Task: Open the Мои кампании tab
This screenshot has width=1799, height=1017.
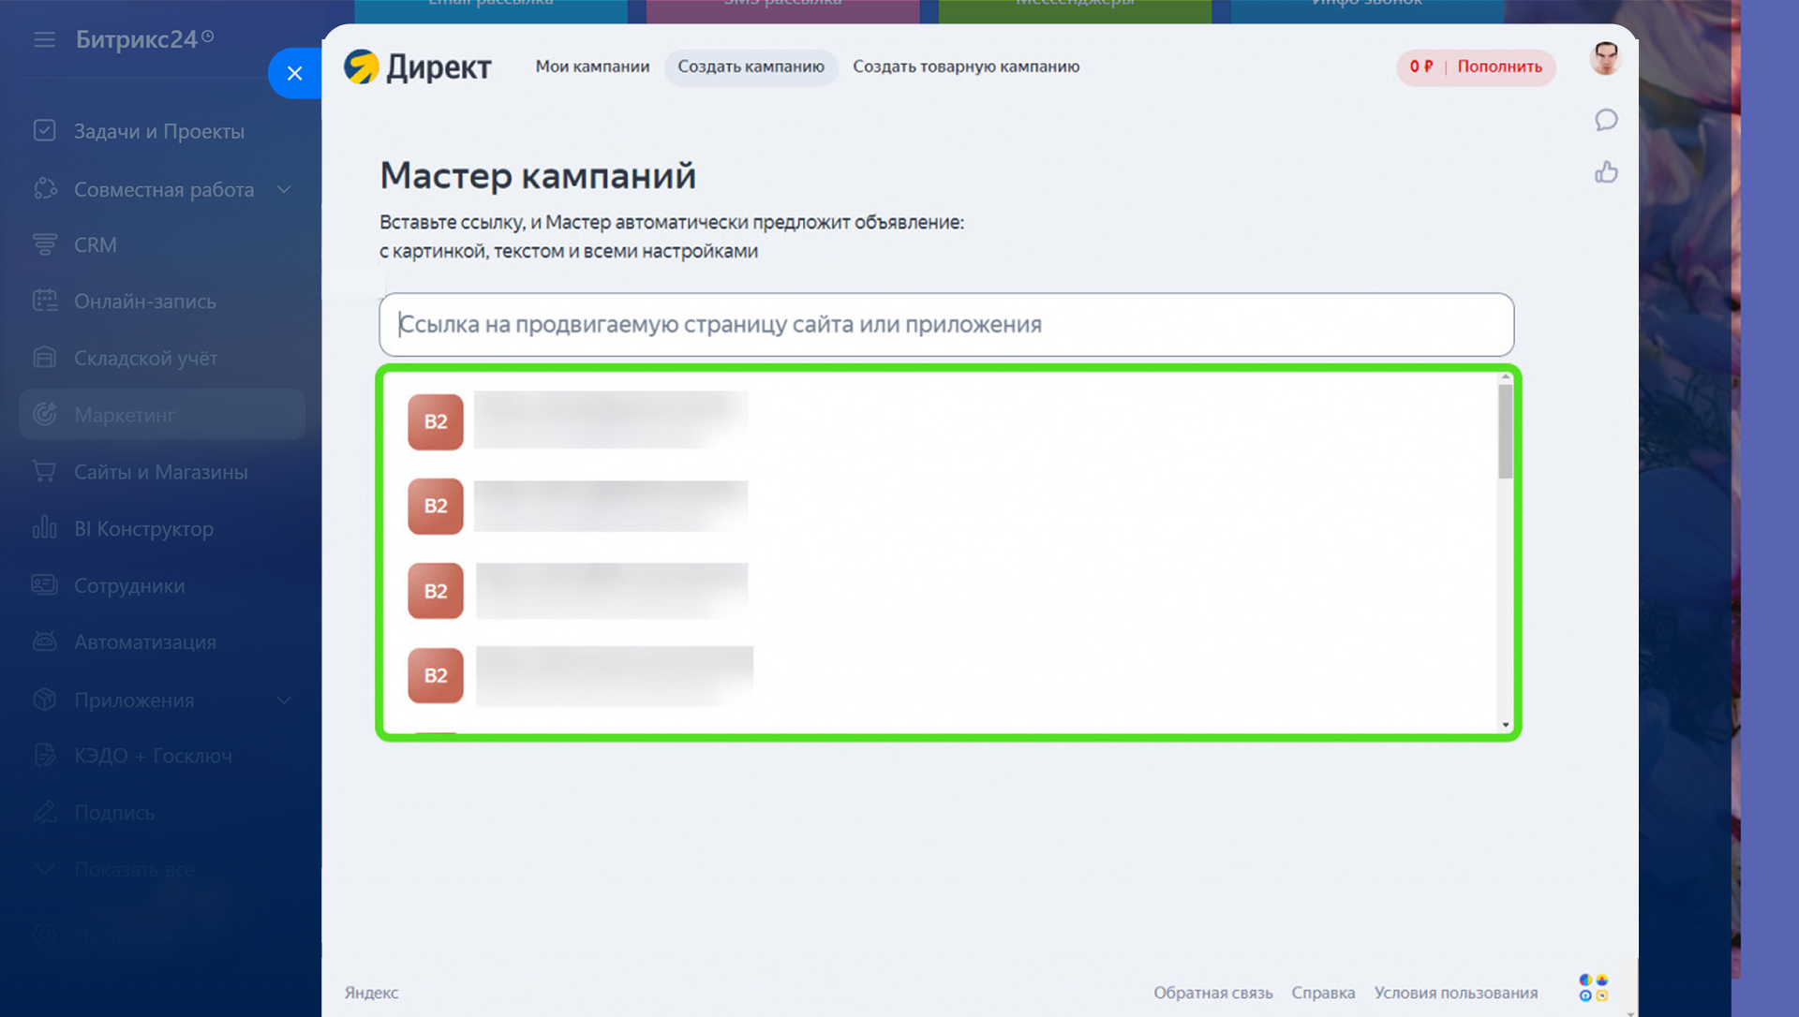Action: click(592, 66)
